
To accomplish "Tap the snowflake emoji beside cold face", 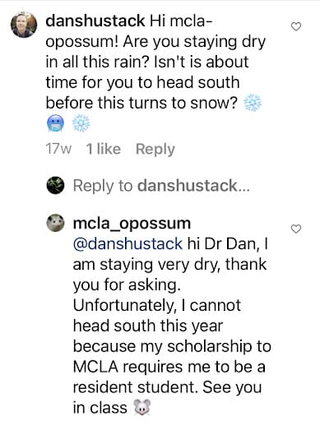I will tap(81, 123).
